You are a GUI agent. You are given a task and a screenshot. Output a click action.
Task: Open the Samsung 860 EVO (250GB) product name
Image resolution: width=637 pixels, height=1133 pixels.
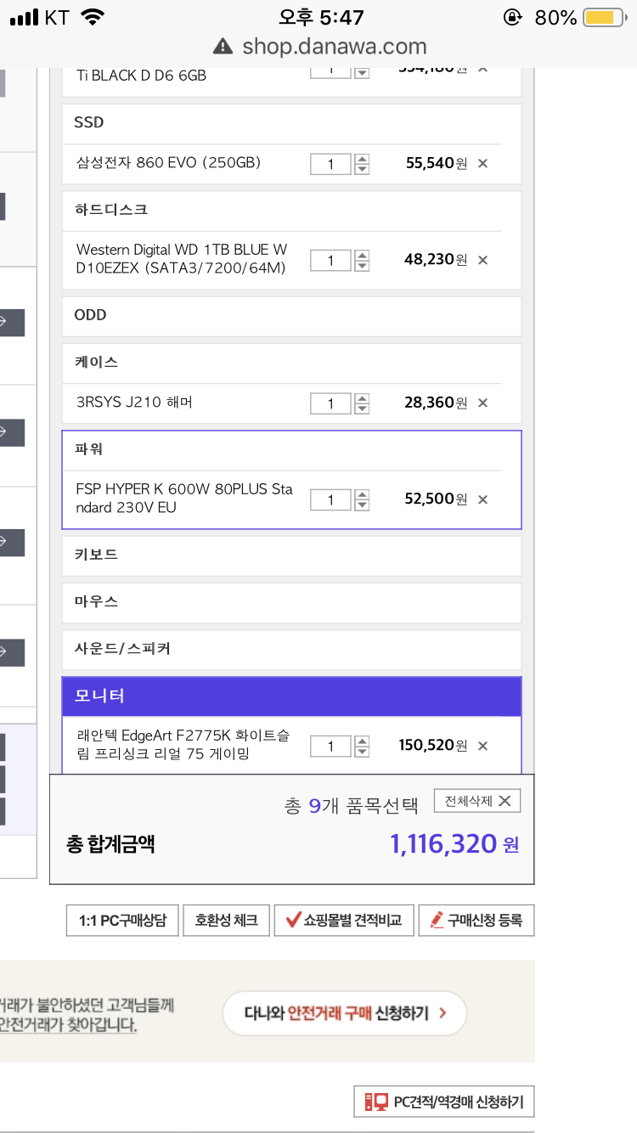coord(168,163)
